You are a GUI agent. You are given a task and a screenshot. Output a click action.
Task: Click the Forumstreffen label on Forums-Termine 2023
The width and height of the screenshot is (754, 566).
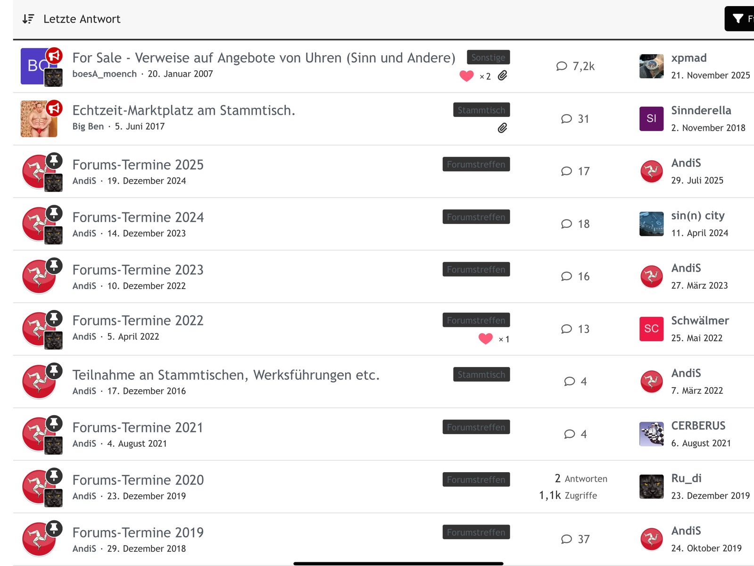tap(476, 269)
